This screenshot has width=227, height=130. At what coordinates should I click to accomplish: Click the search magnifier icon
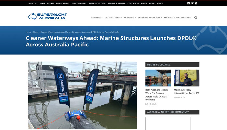(x=196, y=18)
